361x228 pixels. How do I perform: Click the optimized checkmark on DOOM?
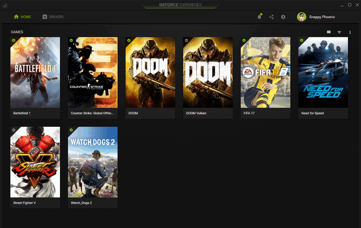[129, 40]
